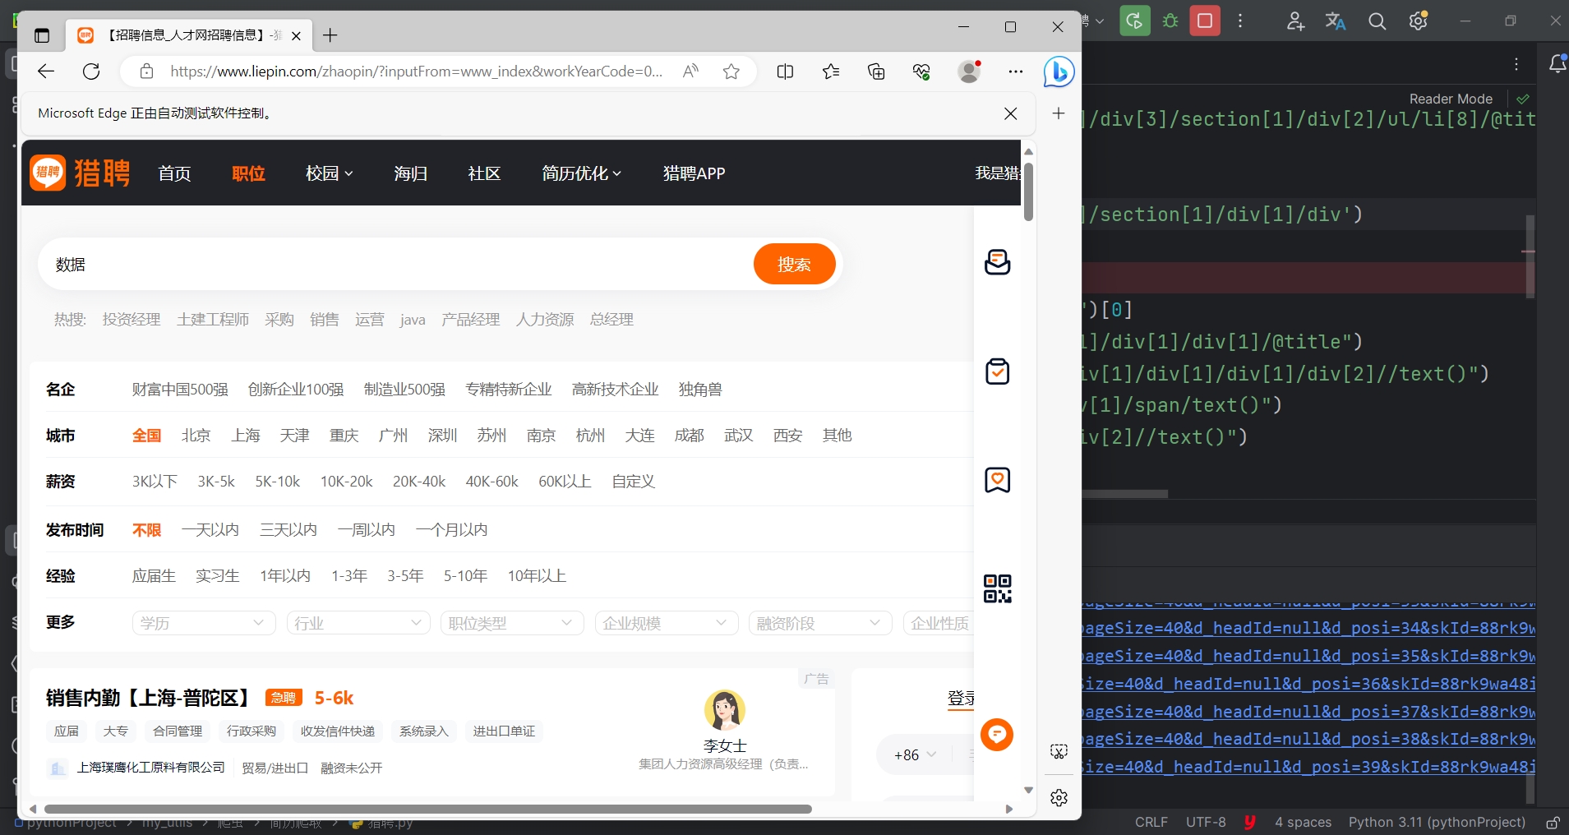Filter by 财富中国500强 companies
The image size is (1569, 835).
point(180,389)
